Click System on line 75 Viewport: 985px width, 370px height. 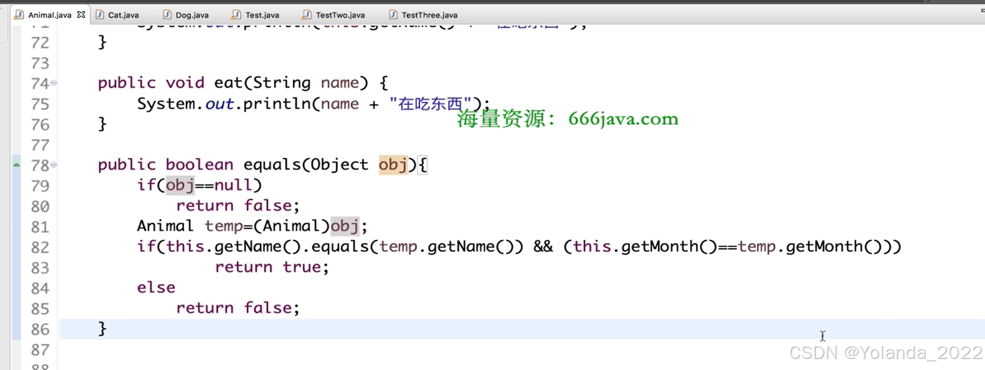[x=166, y=104]
